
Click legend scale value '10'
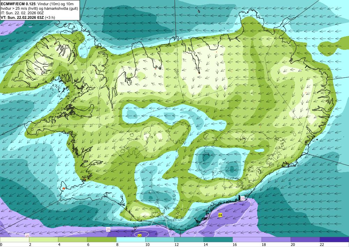point(148,245)
